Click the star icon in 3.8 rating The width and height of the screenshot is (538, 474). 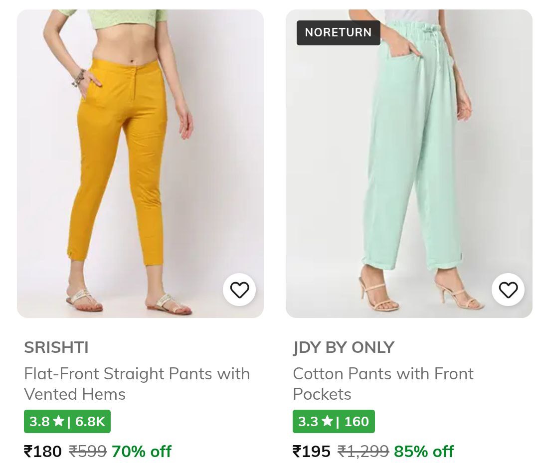[58, 422]
